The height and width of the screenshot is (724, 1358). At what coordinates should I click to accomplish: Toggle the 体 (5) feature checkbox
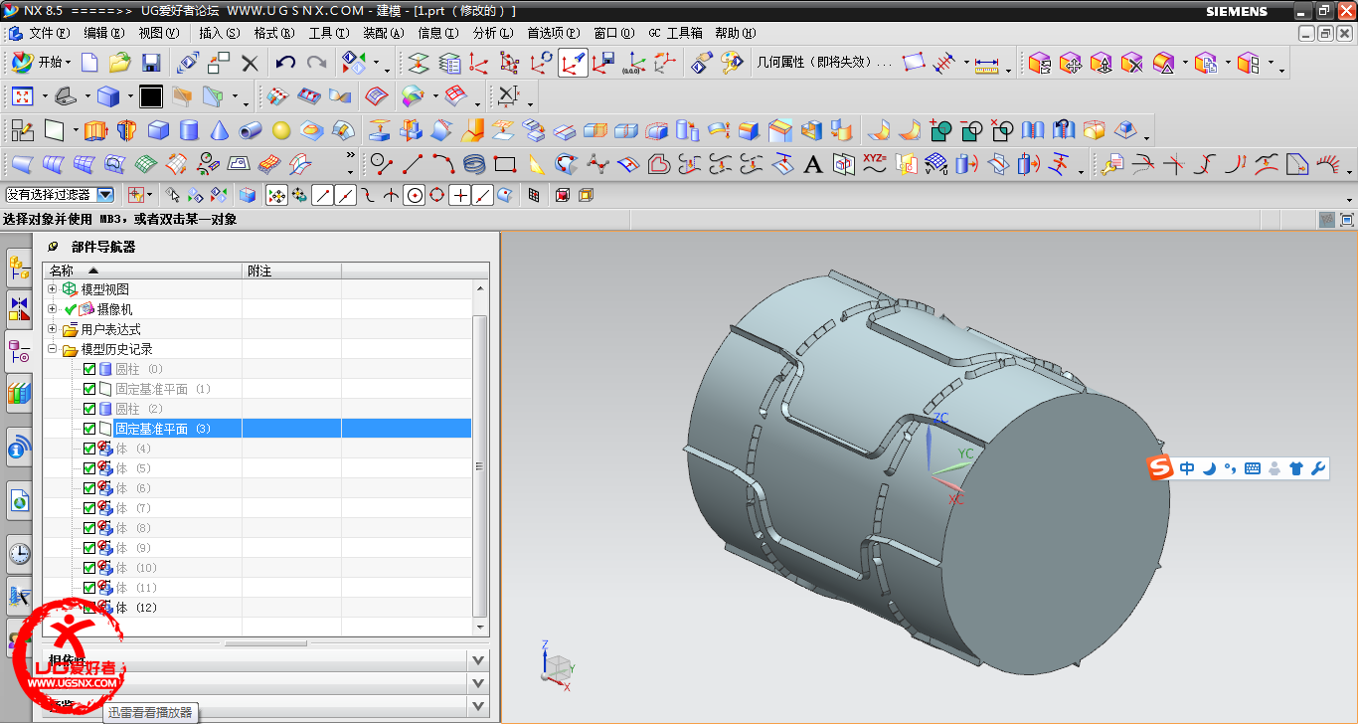point(89,468)
